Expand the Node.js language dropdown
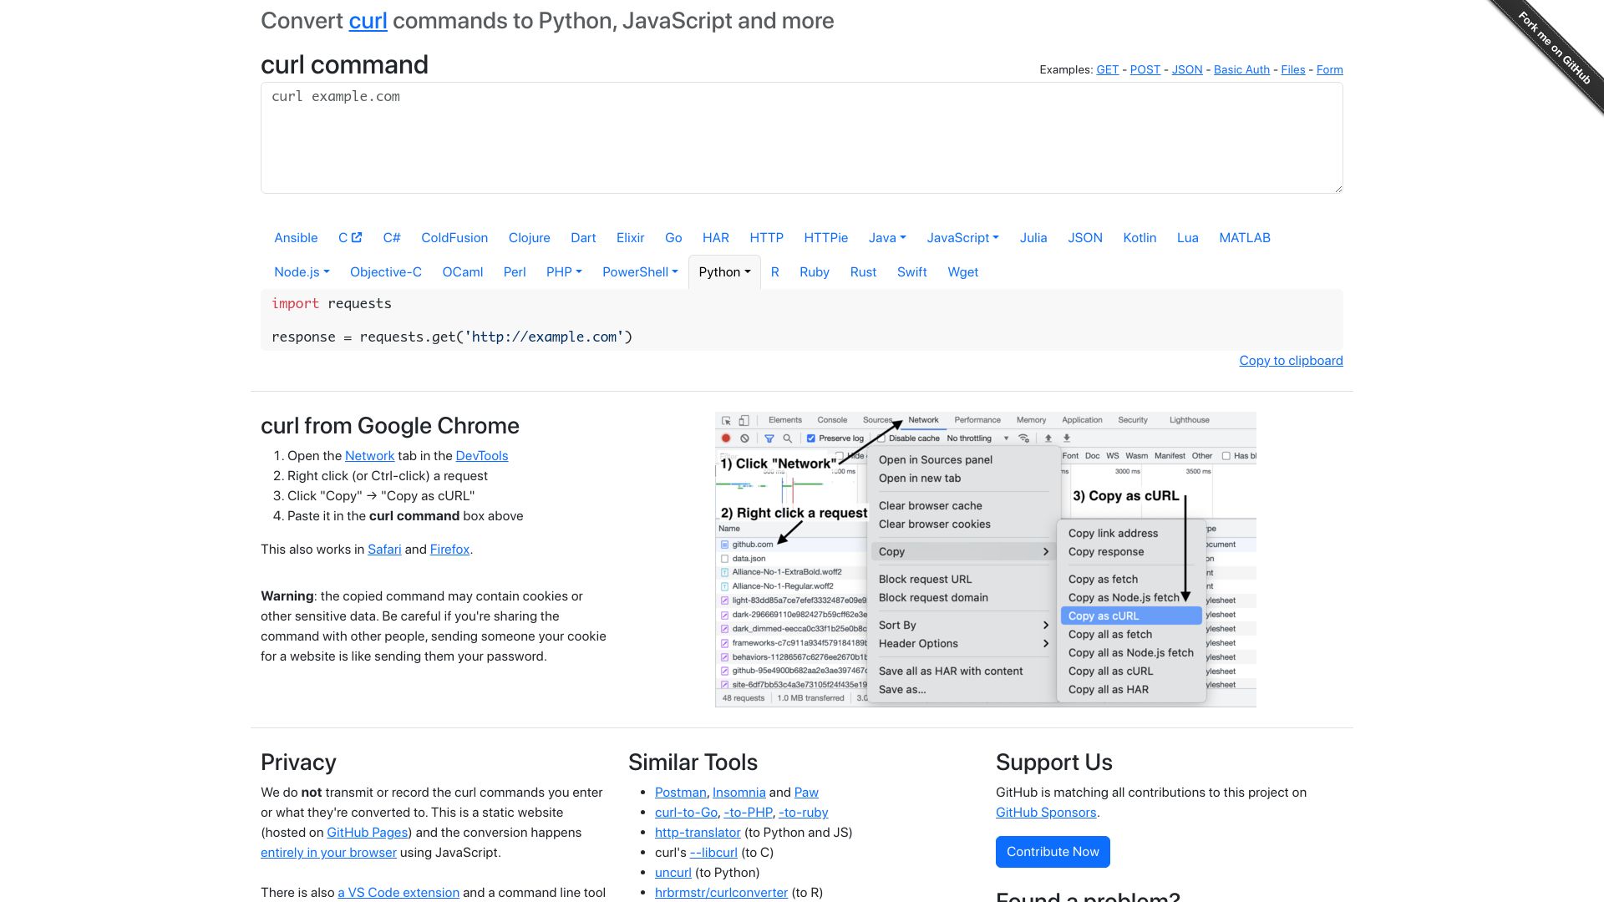The height and width of the screenshot is (902, 1604). [302, 272]
